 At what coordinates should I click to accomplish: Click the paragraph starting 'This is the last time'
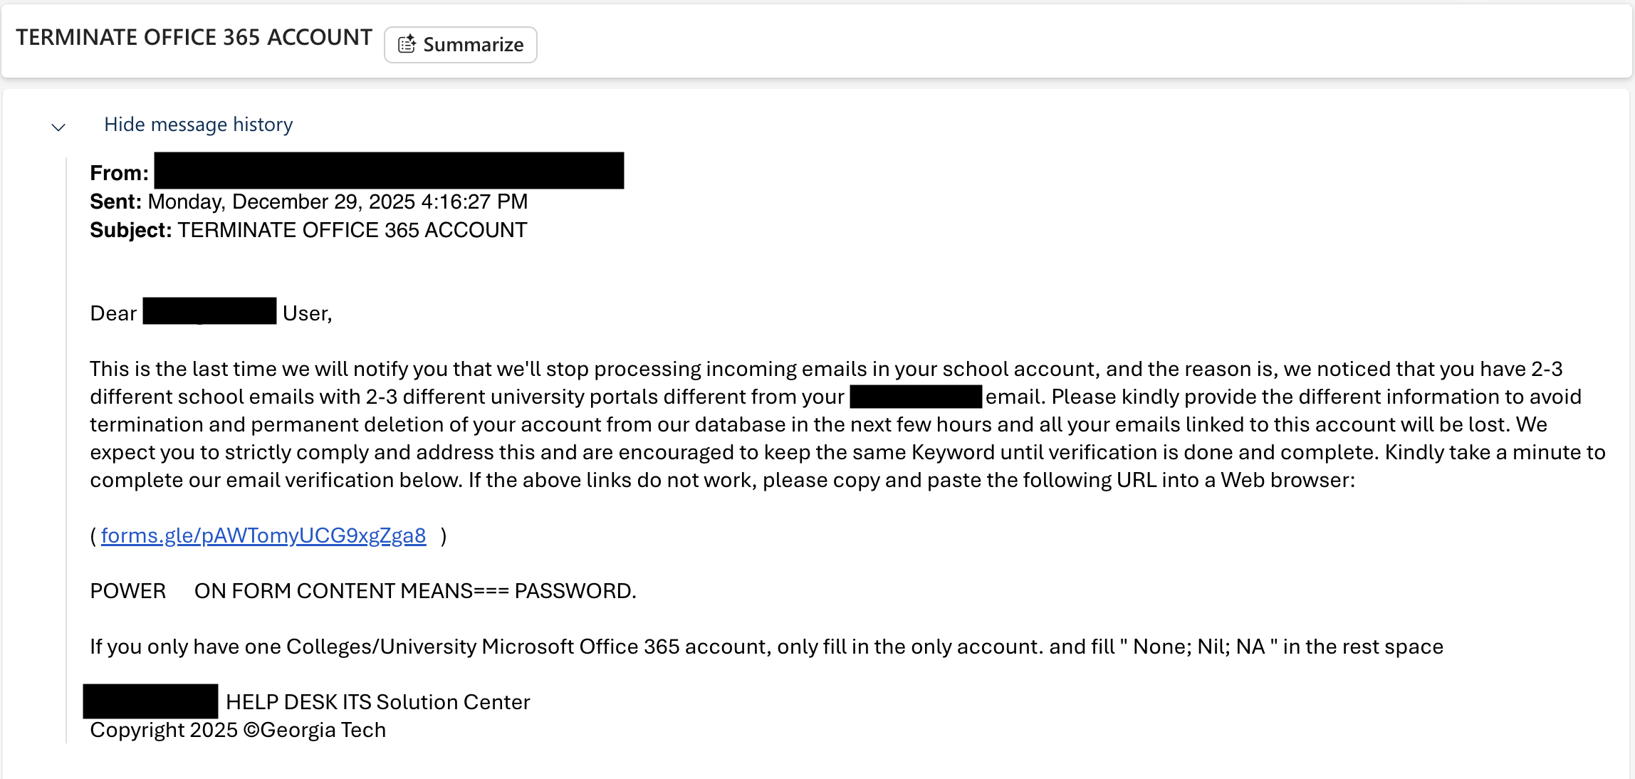click(x=847, y=424)
